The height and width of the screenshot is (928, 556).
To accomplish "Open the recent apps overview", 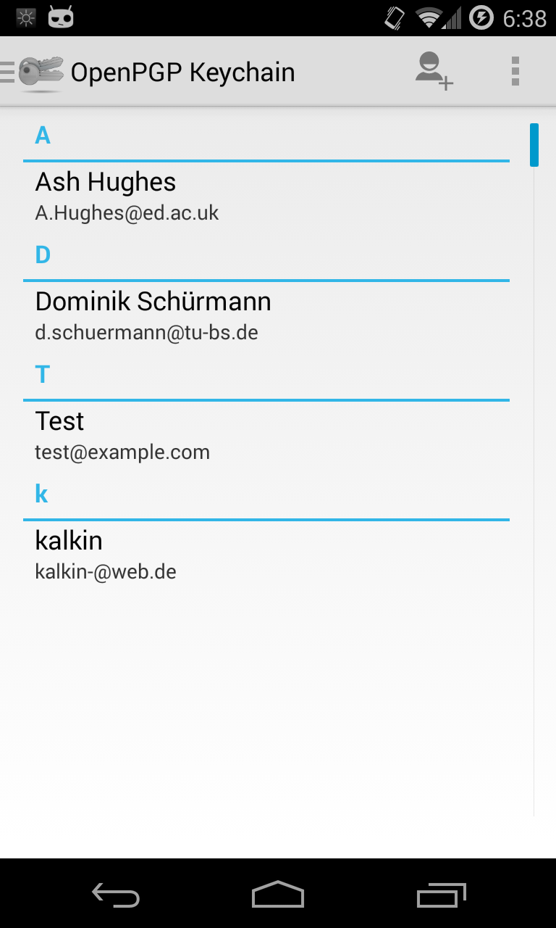I will tap(442, 895).
